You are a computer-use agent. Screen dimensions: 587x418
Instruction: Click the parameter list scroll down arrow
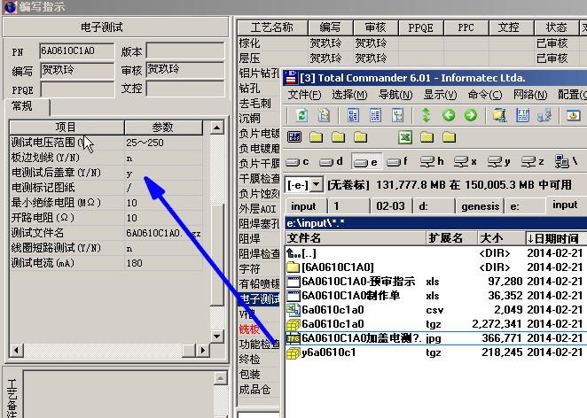216,336
